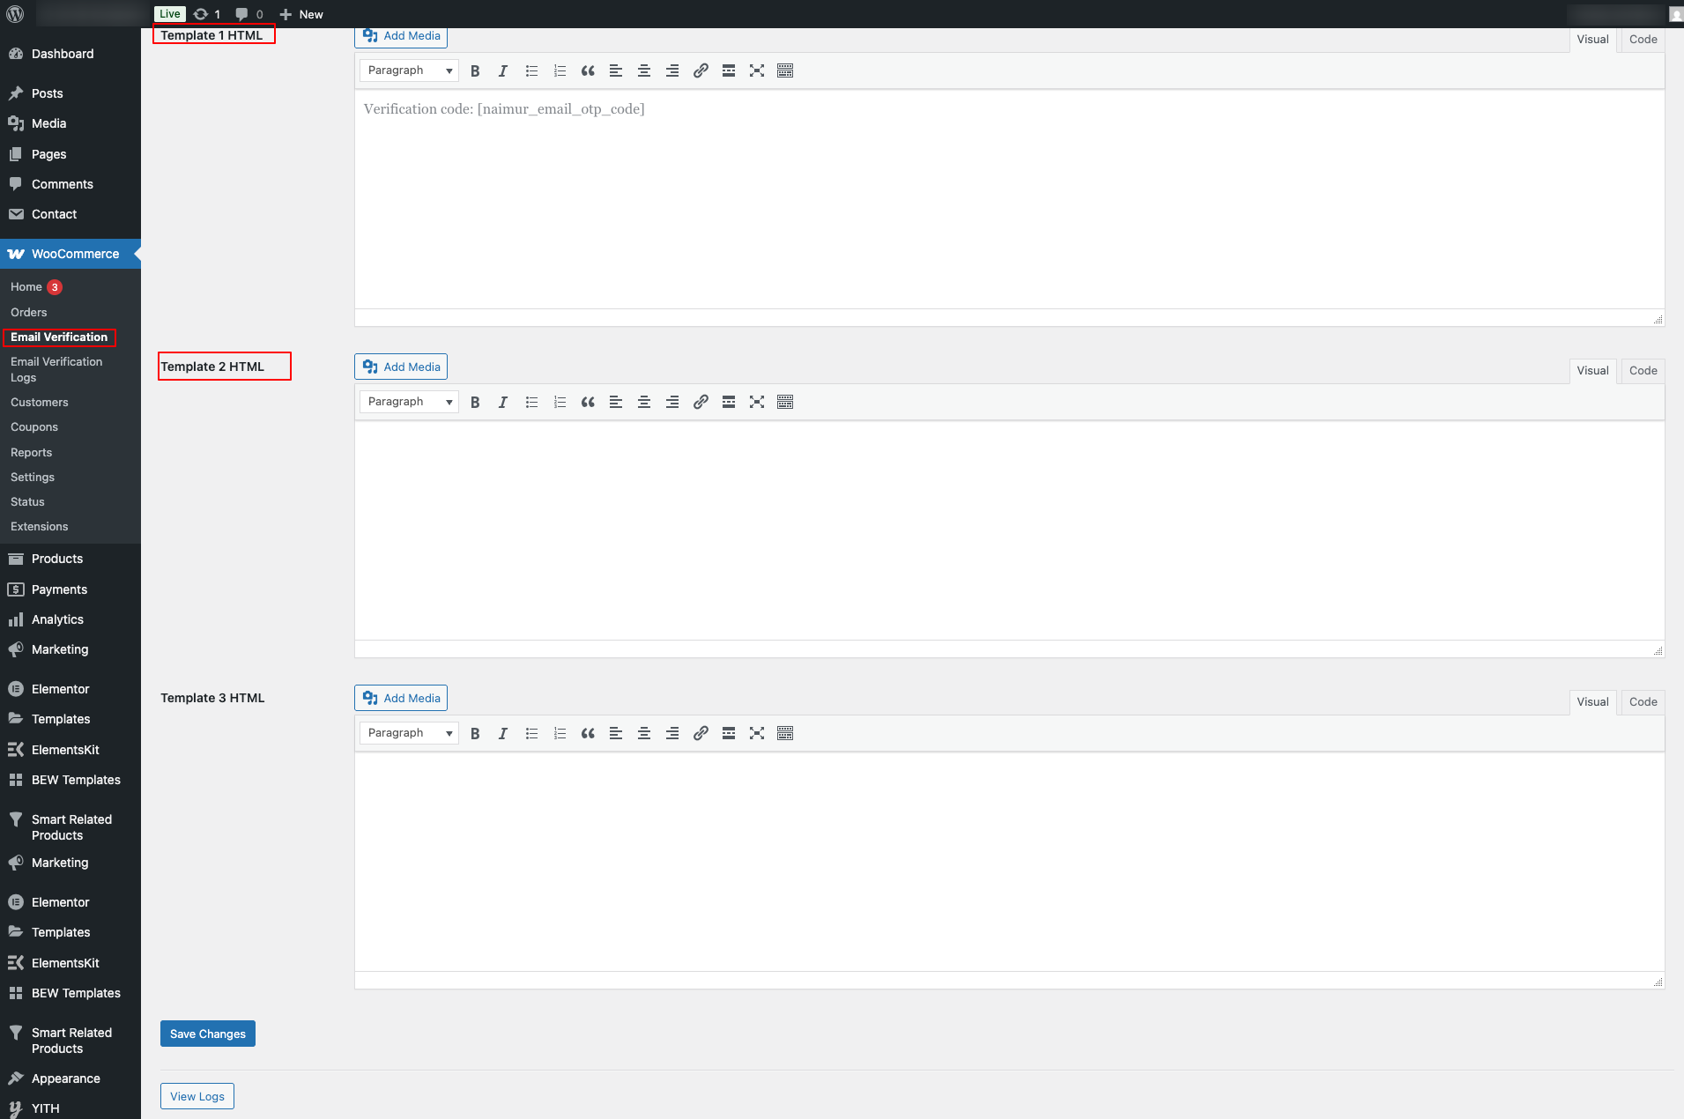This screenshot has width=1684, height=1119.
Task: Open View Logs
Action: pos(197,1095)
